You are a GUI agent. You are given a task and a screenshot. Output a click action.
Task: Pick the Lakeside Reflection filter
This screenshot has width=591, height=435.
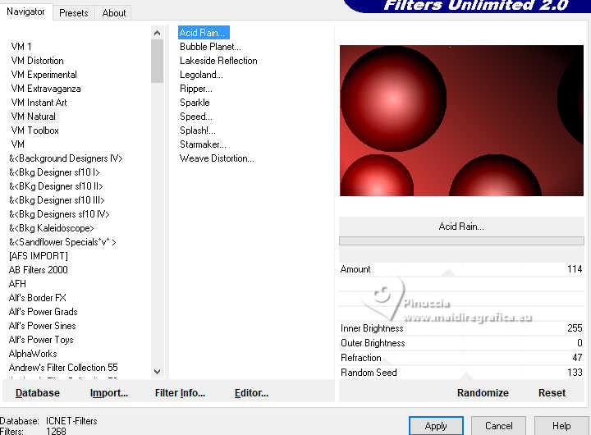218,61
